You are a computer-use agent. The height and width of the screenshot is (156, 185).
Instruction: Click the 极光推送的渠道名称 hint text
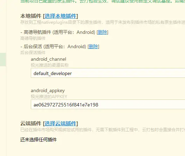coord(50,65)
